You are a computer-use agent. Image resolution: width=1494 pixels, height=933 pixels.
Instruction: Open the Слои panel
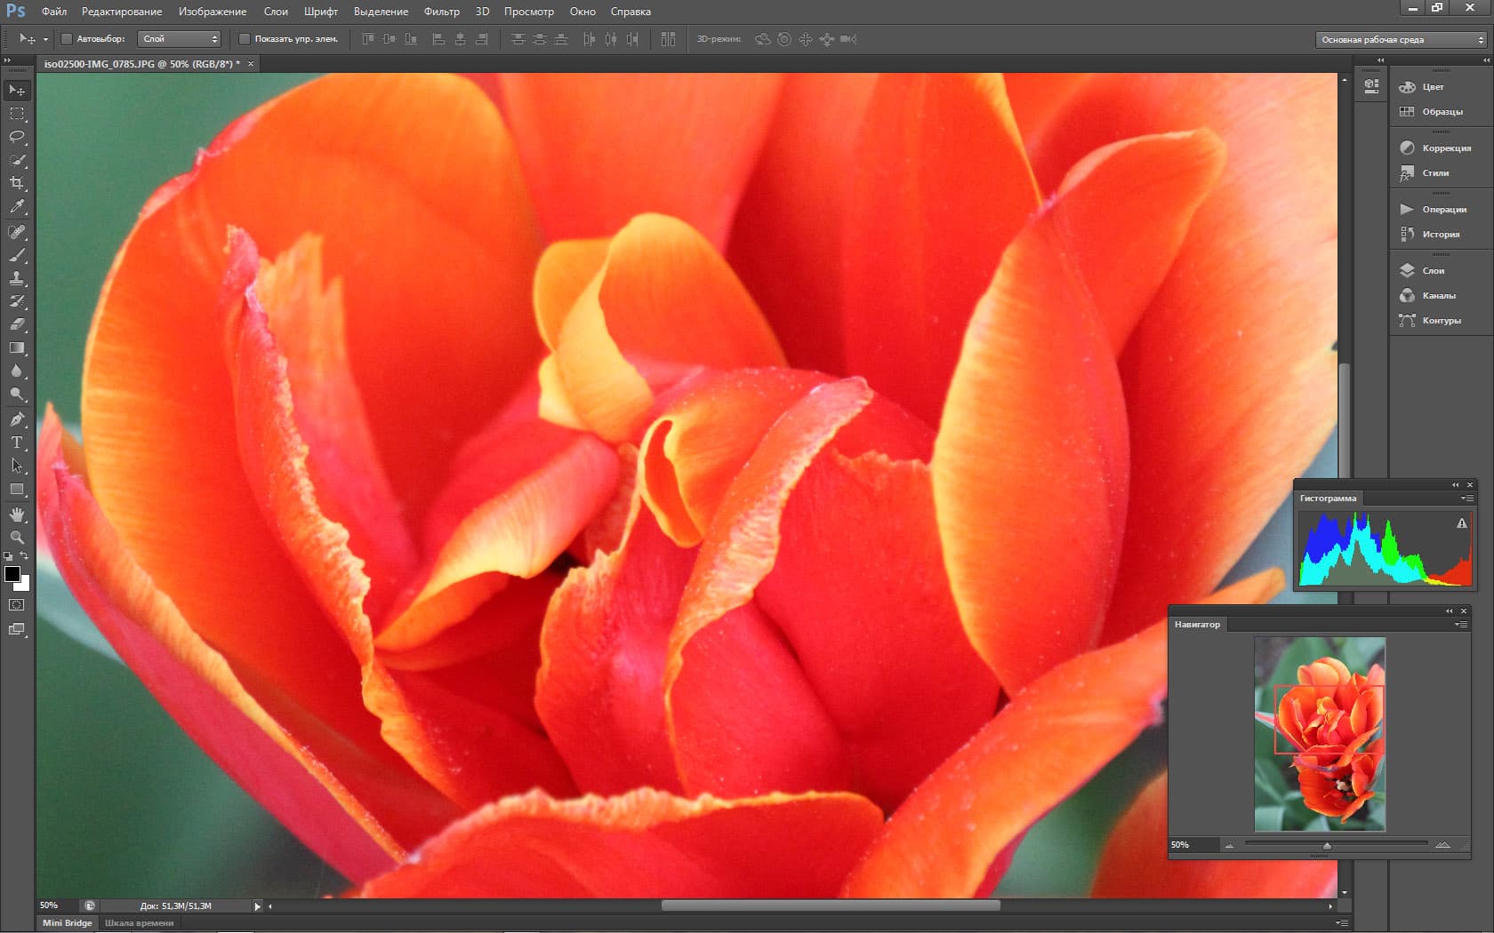coord(1433,270)
